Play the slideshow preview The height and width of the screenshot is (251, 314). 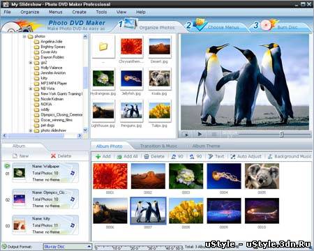pyautogui.click(x=200, y=134)
